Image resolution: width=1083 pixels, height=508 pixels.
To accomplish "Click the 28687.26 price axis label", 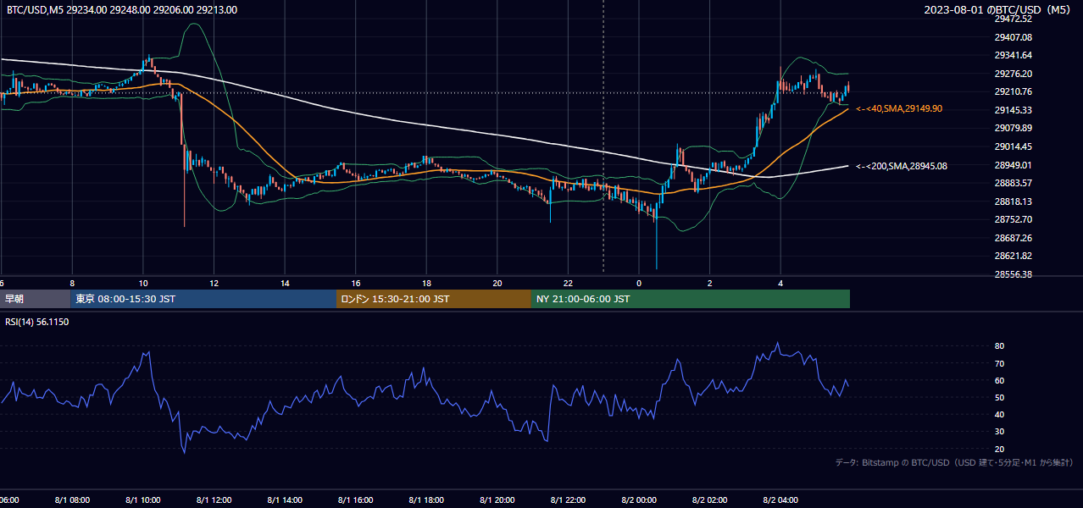I will (x=1013, y=238).
